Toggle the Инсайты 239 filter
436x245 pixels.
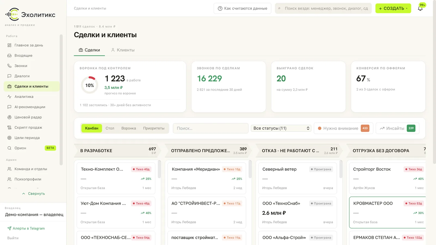point(398,128)
